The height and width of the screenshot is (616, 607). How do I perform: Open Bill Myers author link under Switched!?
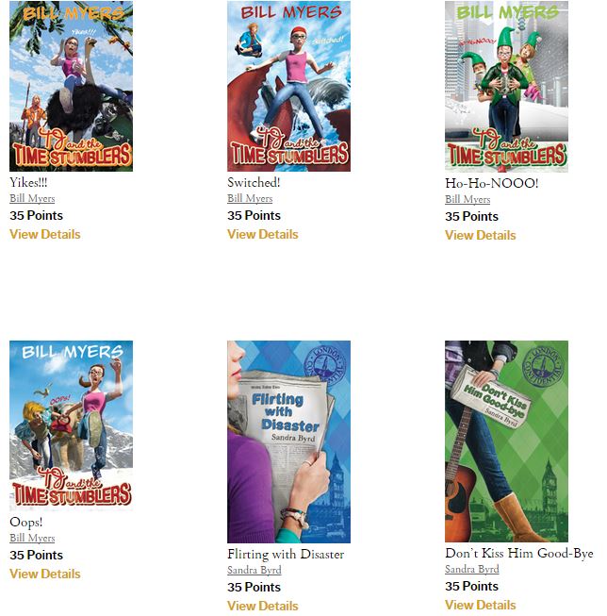tap(250, 198)
